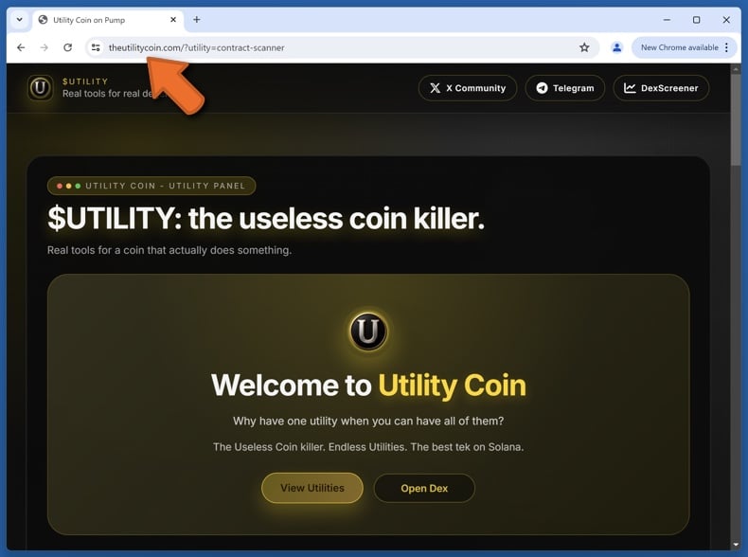Click the large U coin emblem
The image size is (748, 557).
click(x=368, y=331)
